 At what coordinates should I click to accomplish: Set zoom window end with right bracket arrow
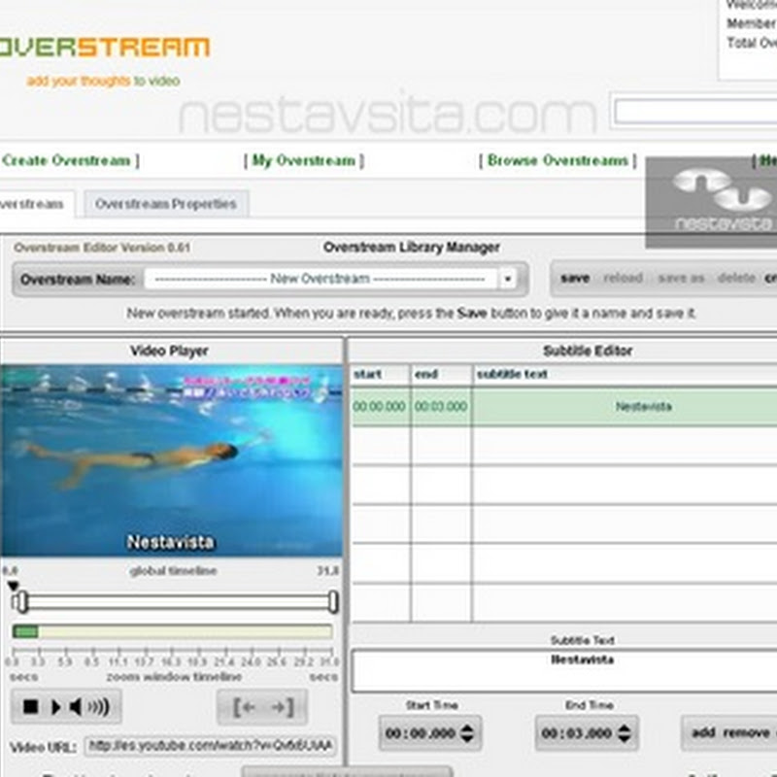coord(283,707)
